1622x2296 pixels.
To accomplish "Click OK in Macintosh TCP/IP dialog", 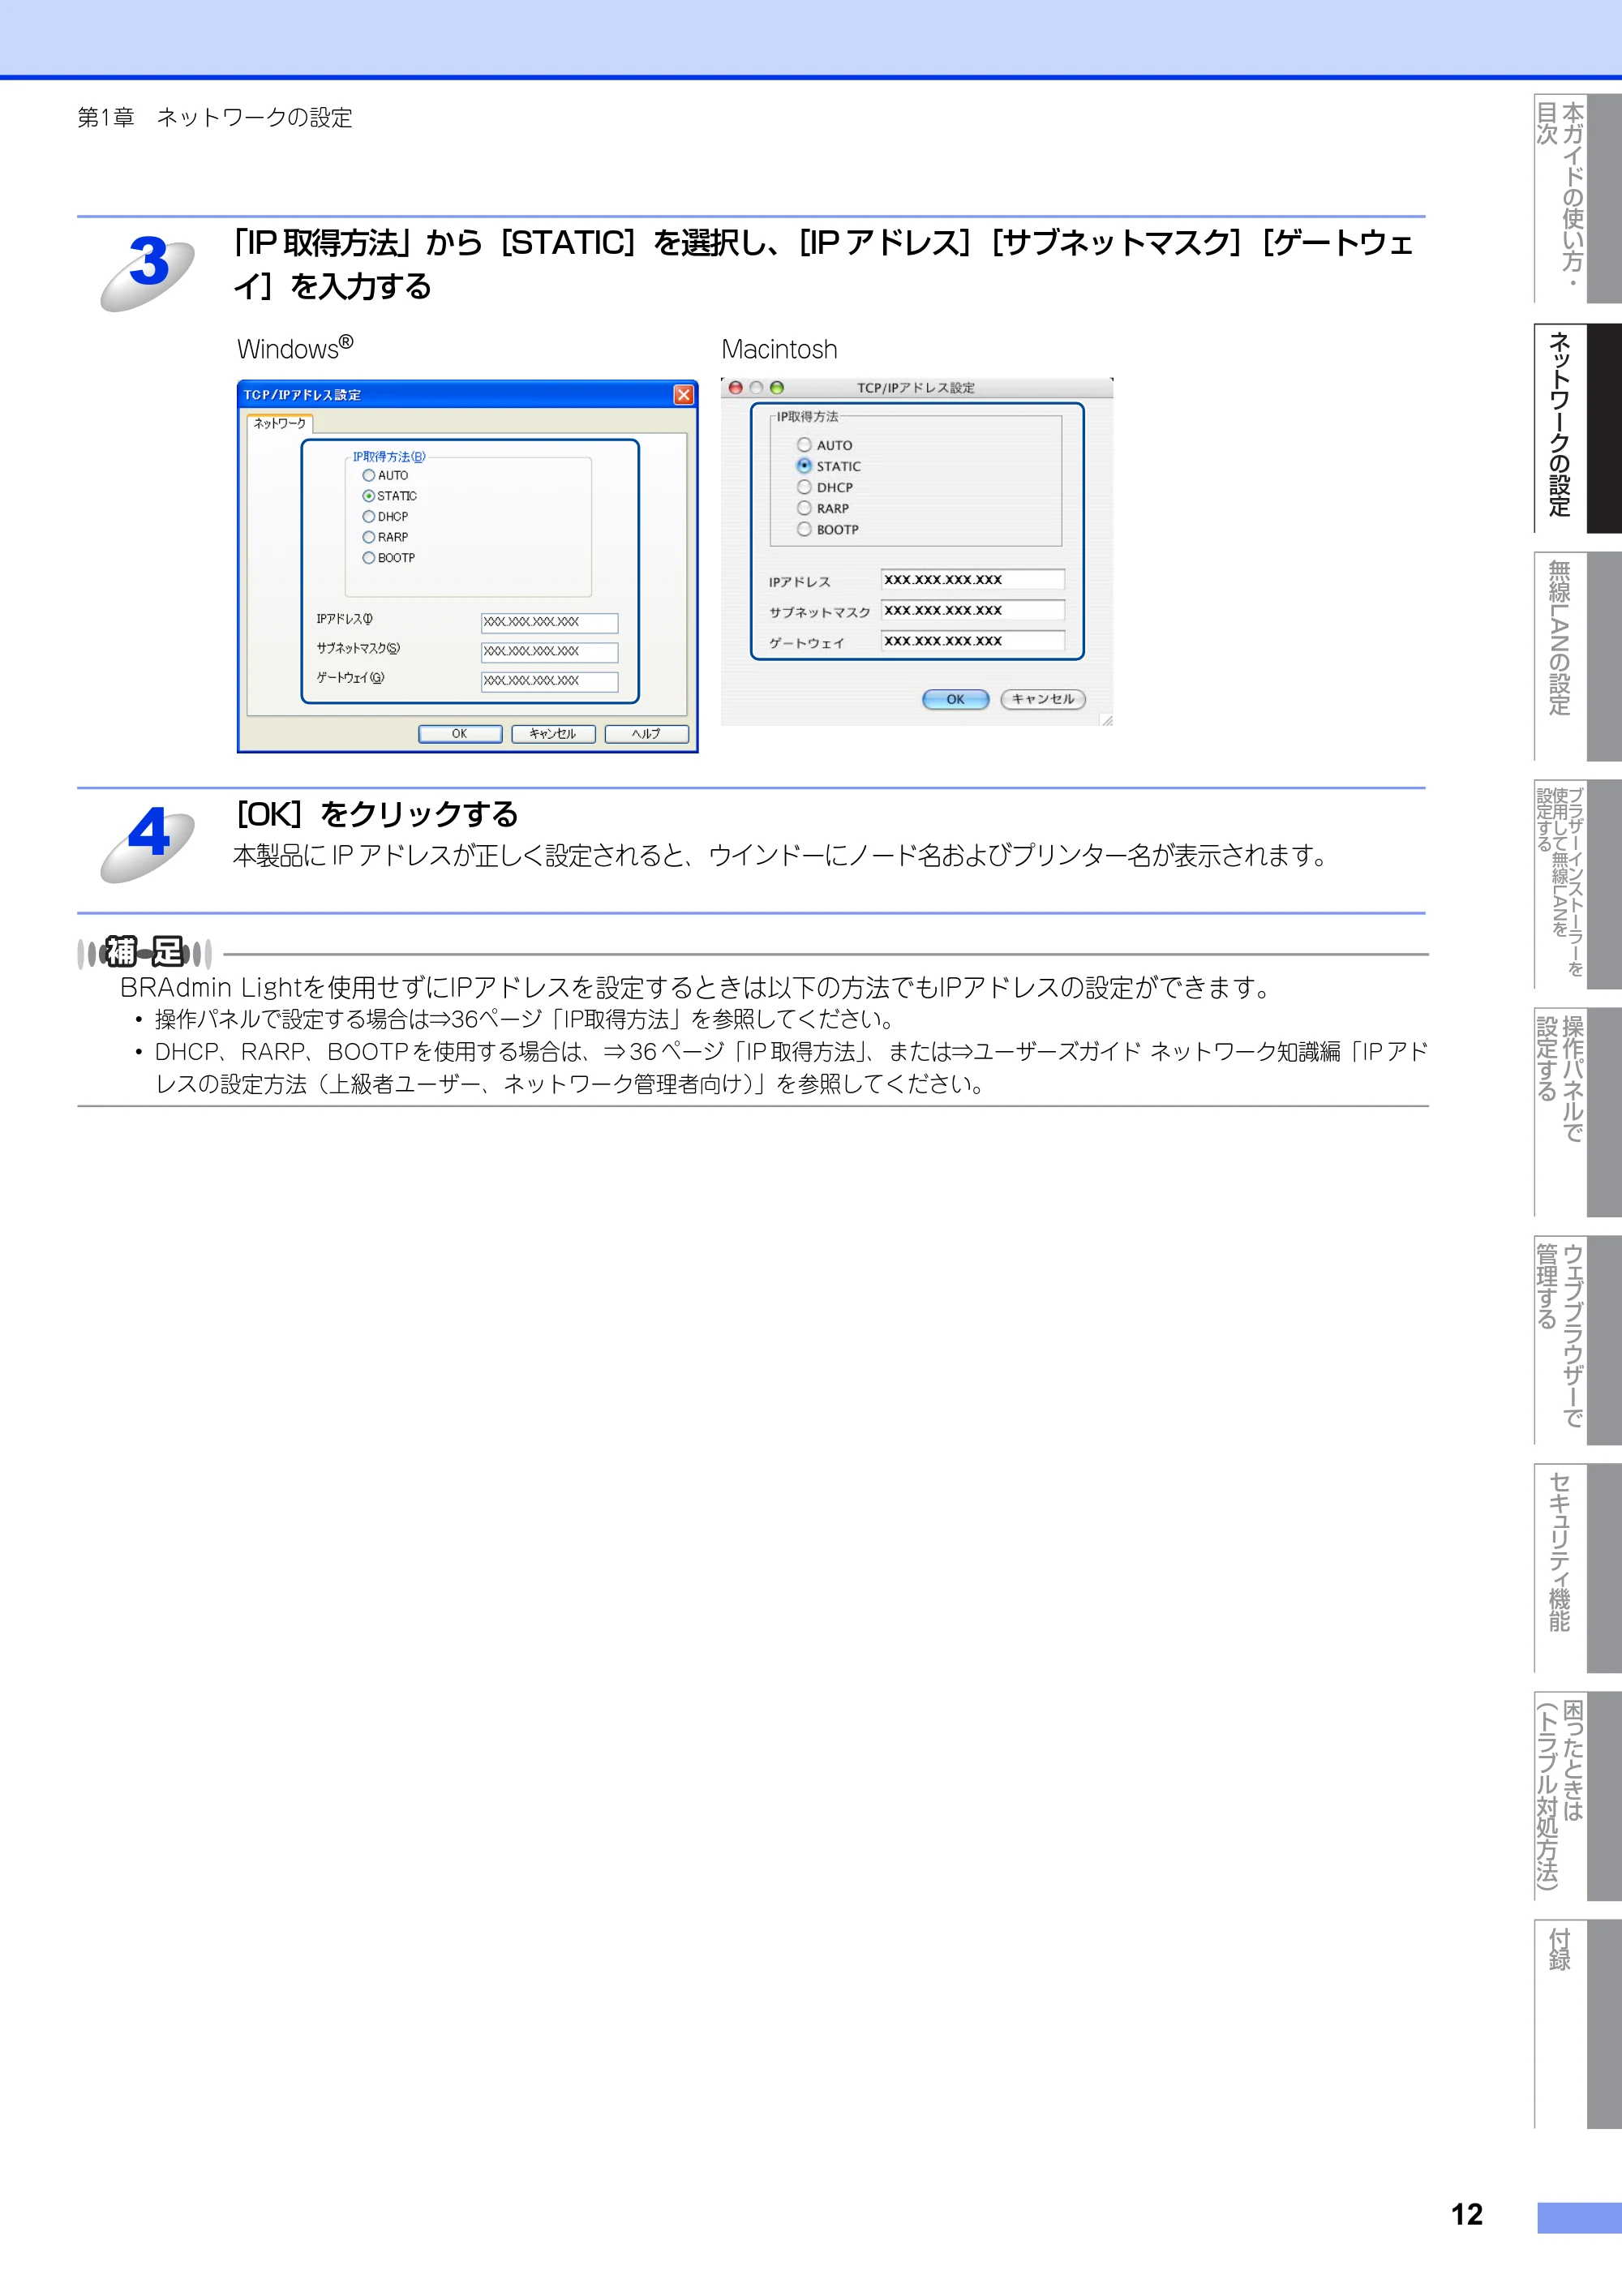I will (955, 699).
